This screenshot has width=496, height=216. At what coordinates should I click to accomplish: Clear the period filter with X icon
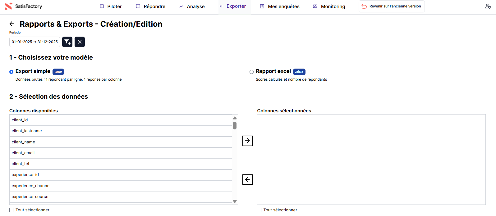[x=80, y=42]
